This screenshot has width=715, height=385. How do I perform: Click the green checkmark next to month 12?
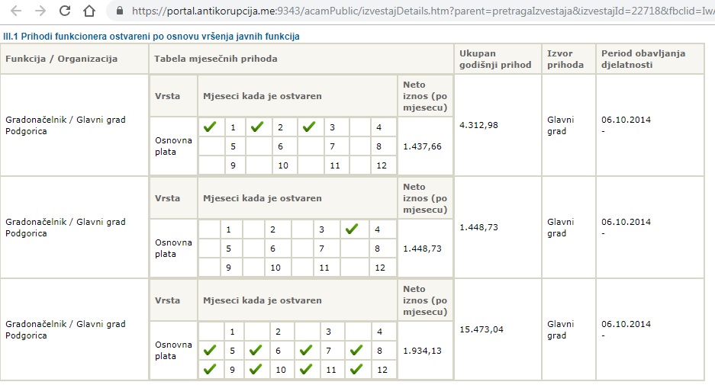[x=355, y=369]
